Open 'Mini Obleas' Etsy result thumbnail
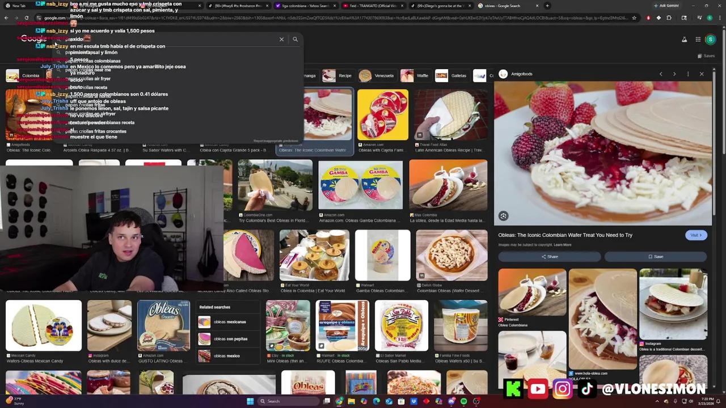This screenshot has width=726, height=408. tap(288, 326)
